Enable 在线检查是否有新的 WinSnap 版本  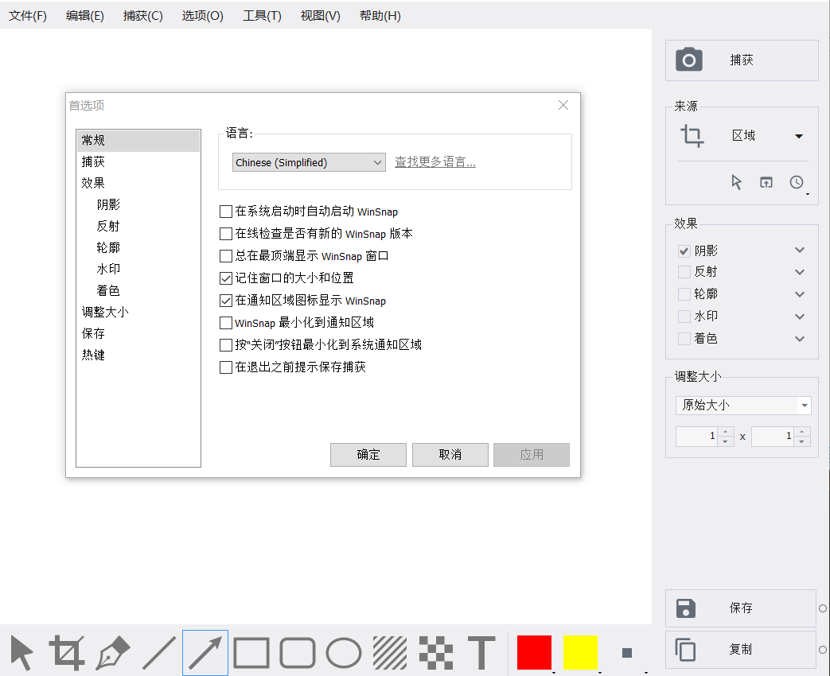225,234
